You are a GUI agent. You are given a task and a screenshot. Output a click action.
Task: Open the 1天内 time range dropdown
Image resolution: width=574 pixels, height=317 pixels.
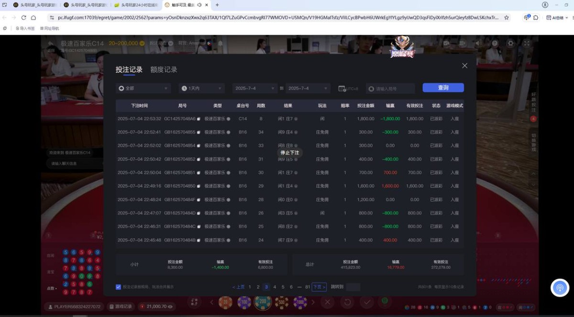click(x=201, y=88)
